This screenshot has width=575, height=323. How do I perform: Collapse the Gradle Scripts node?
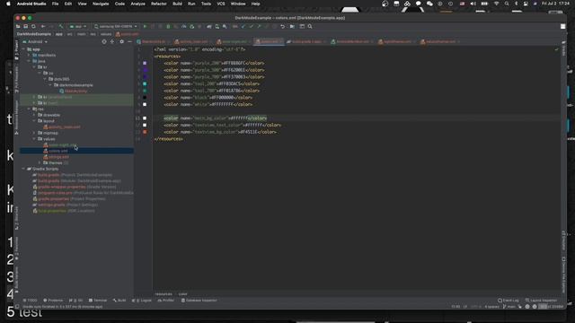click(x=24, y=169)
